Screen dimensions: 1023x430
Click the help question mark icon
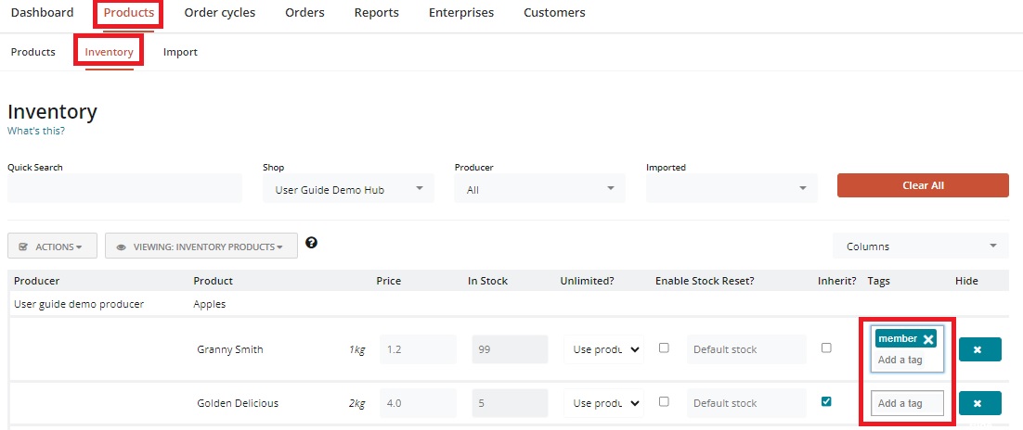pyautogui.click(x=311, y=243)
